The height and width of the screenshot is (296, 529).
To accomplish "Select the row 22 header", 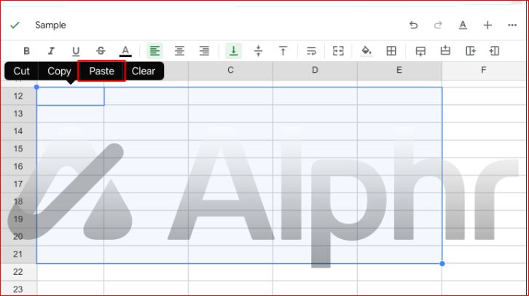I will pyautogui.click(x=18, y=272).
